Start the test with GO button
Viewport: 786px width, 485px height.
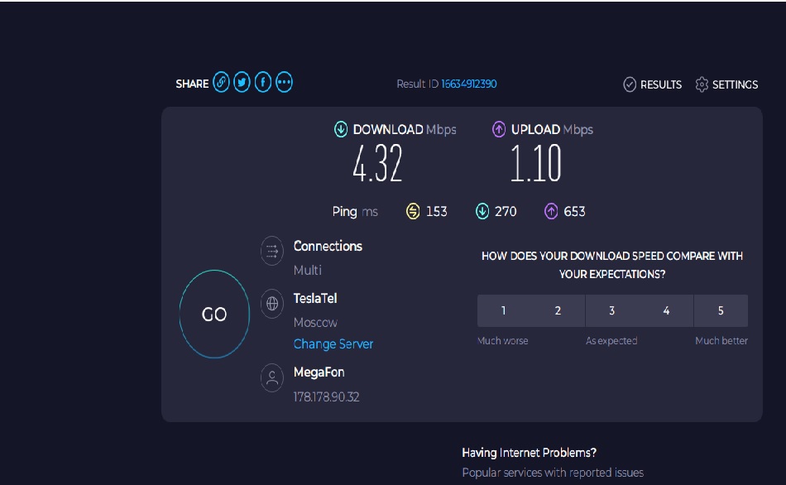pos(214,314)
